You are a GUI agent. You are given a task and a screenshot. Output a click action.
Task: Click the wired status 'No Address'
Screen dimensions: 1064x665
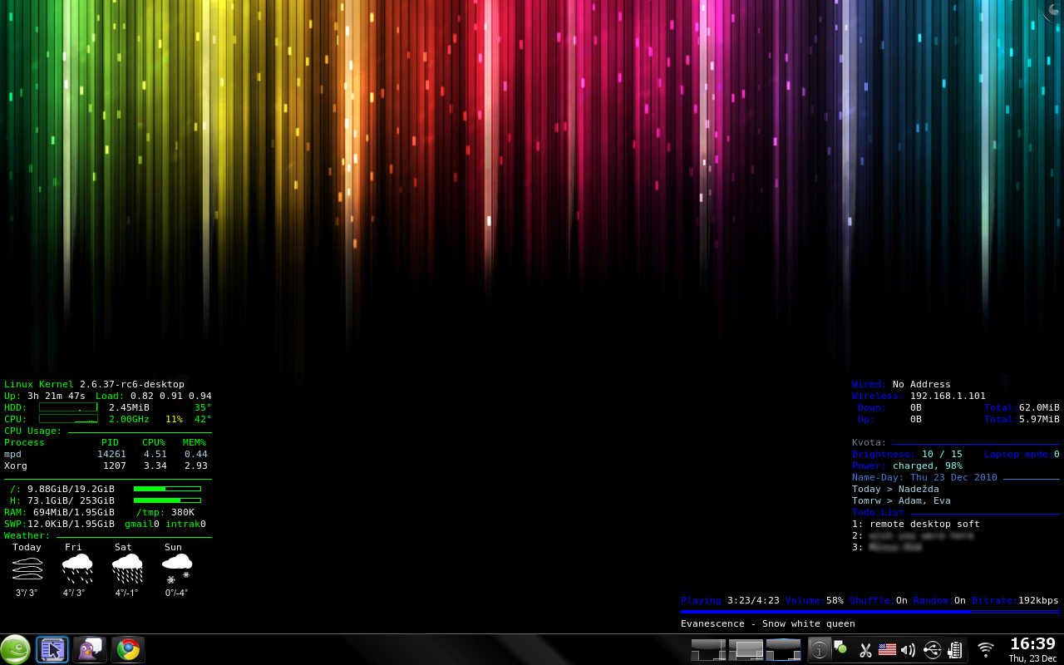[x=921, y=384]
